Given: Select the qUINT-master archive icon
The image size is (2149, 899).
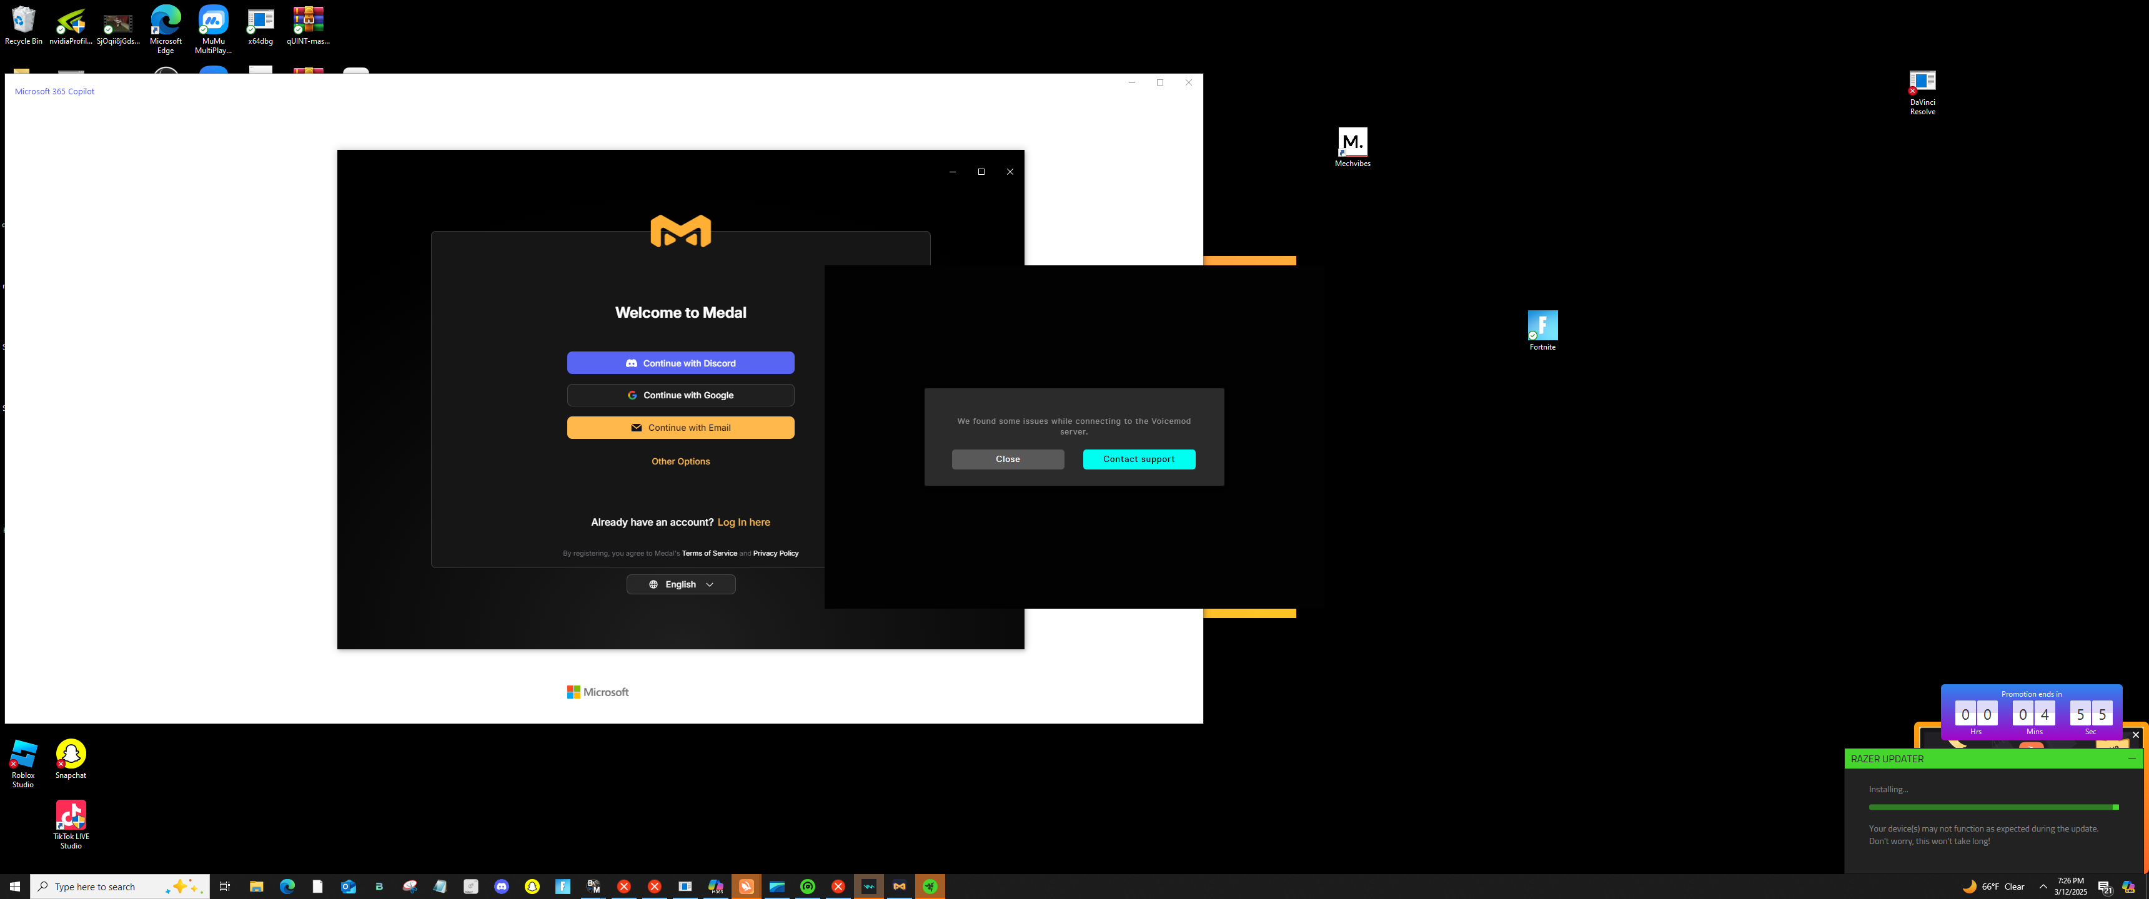Looking at the screenshot, I should coord(308,26).
